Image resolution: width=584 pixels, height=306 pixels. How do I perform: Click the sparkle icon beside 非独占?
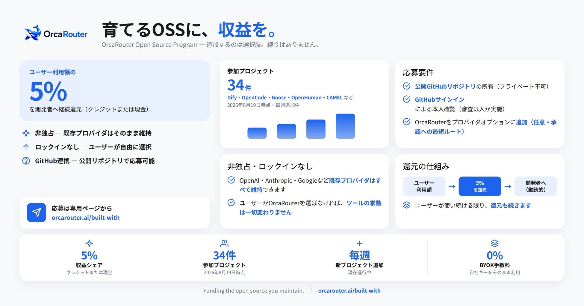click(26, 133)
